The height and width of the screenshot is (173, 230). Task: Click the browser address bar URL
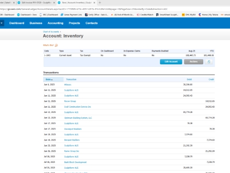tap(84, 9)
